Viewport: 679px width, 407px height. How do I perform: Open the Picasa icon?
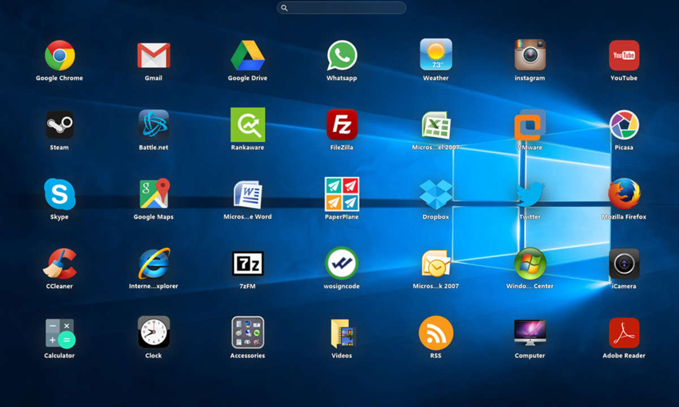[x=624, y=125]
